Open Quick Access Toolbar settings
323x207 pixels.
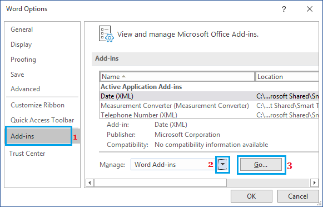pyautogui.click(x=42, y=120)
